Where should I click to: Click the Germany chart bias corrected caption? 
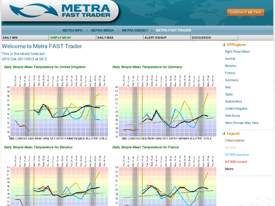pos(166,138)
